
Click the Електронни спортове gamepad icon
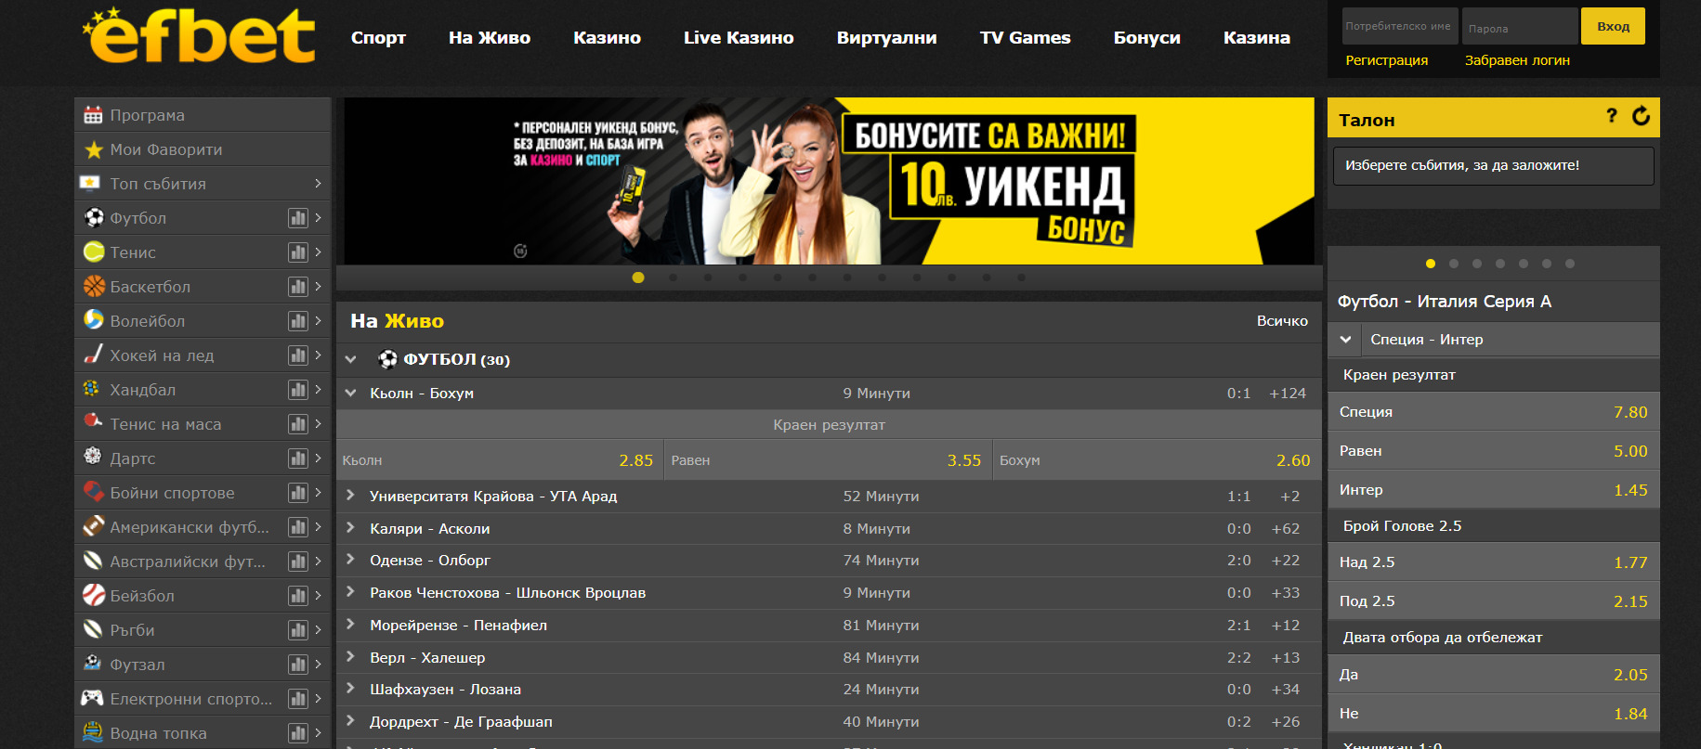[x=92, y=698]
